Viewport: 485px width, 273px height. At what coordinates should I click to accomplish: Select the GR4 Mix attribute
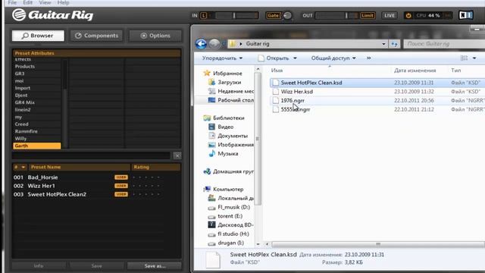[x=37, y=102]
